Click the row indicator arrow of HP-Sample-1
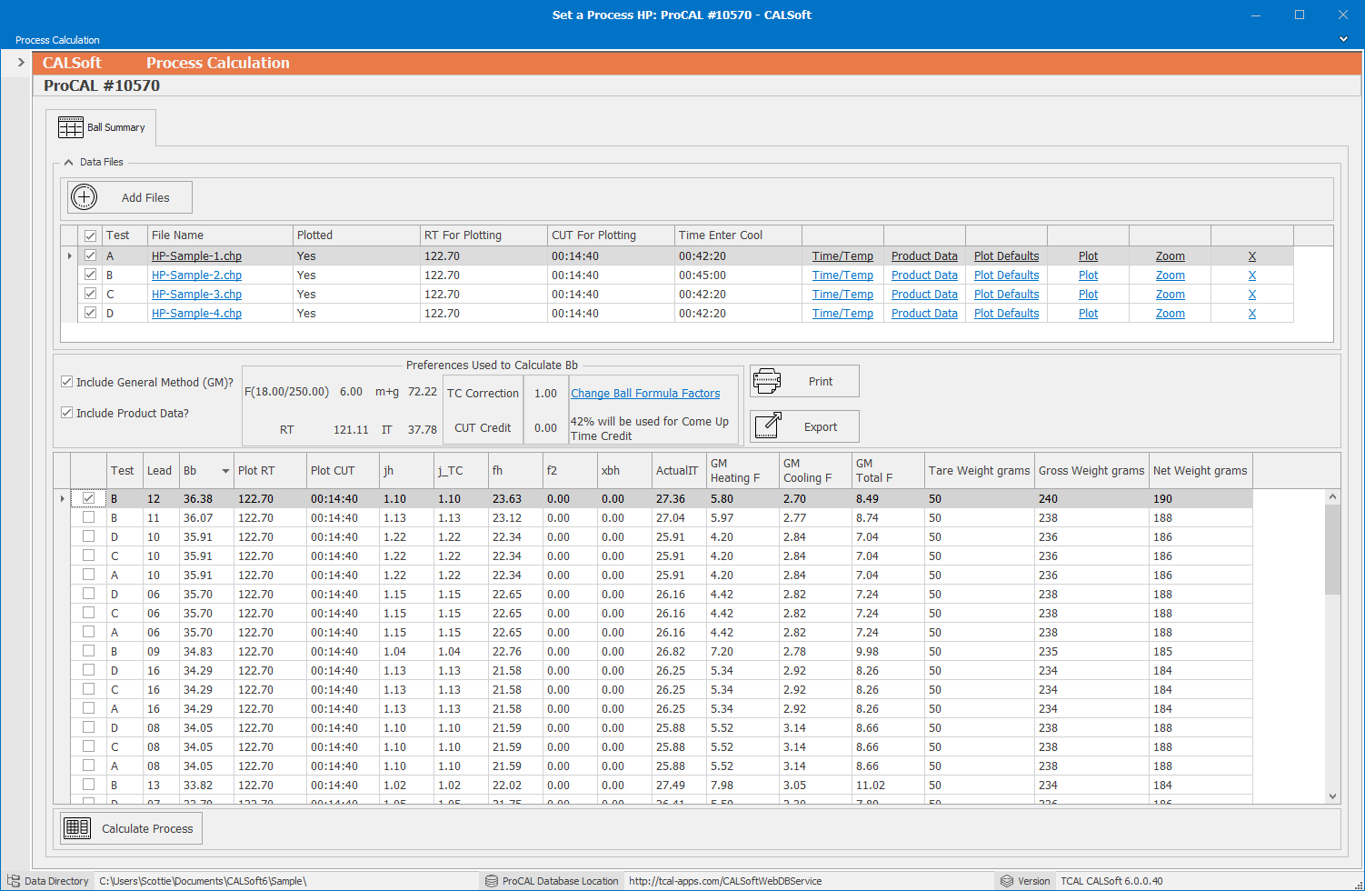Viewport: 1365px width, 891px height. 70,256
